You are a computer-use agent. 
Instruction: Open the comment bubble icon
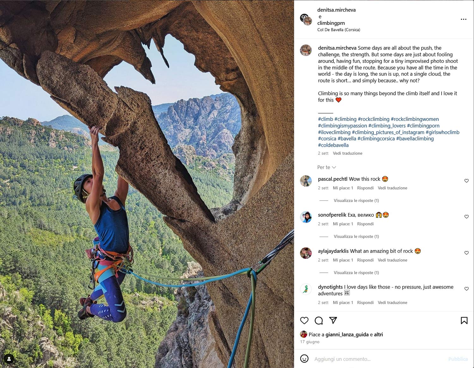pyautogui.click(x=319, y=321)
